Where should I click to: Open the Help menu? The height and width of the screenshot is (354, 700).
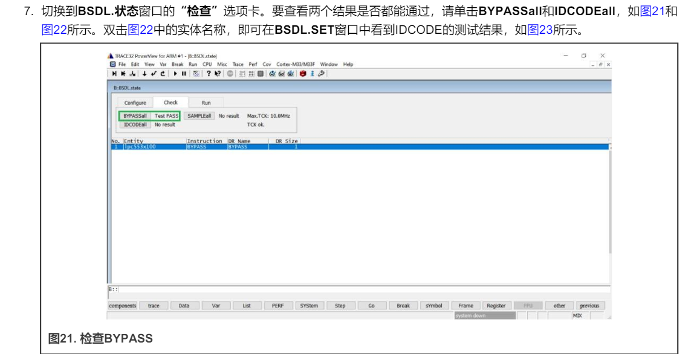[x=348, y=64]
